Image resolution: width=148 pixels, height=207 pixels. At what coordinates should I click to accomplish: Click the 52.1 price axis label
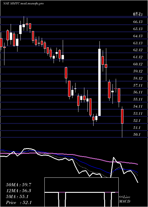pyautogui.click(x=137, y=121)
